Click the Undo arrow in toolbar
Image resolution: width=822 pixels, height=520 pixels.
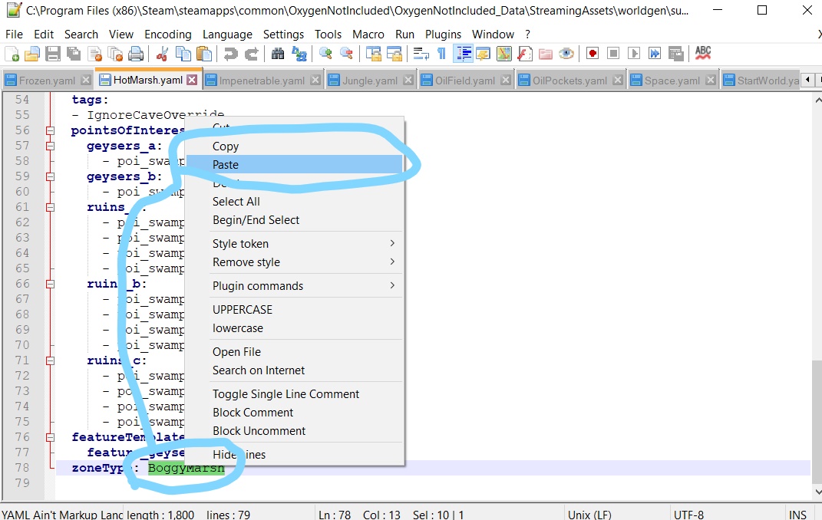(230, 54)
